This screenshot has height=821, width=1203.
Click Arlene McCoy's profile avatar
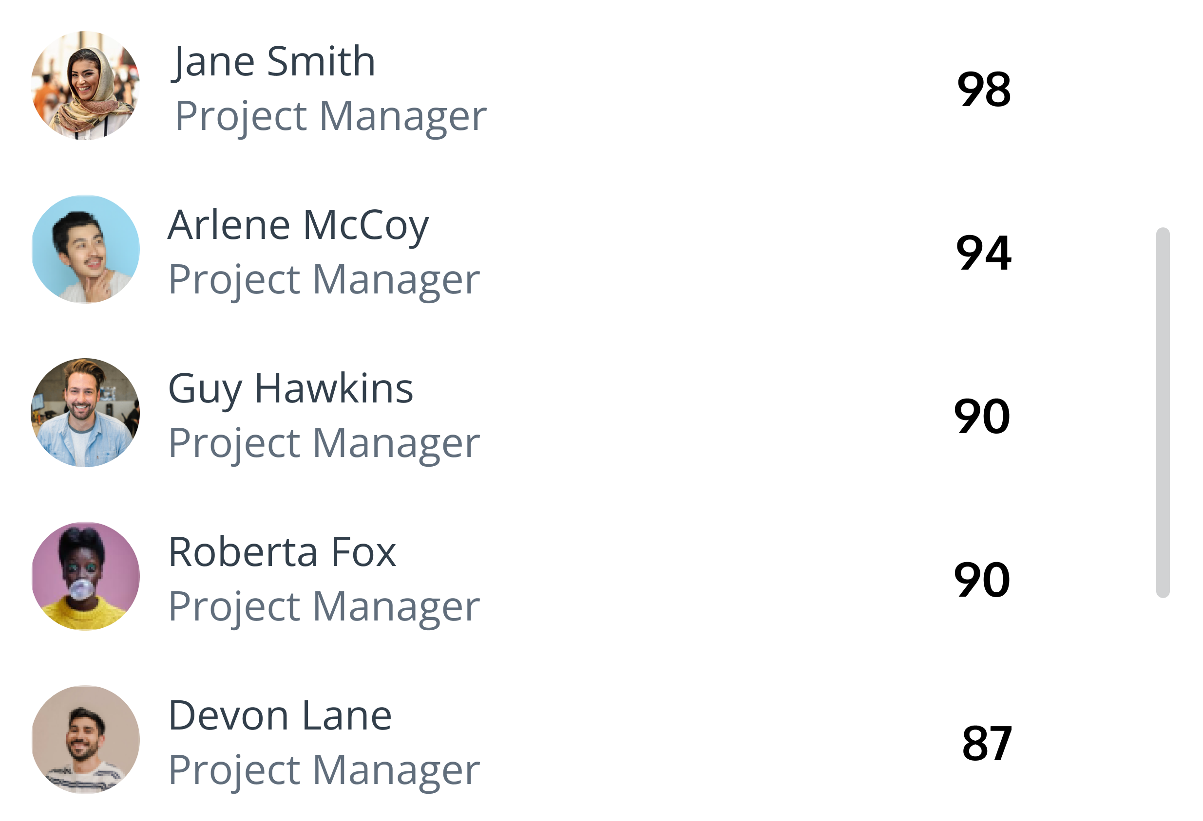85,249
